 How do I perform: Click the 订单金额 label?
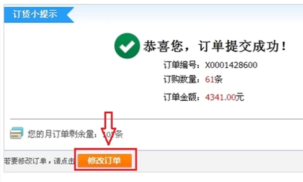pyautogui.click(x=182, y=97)
